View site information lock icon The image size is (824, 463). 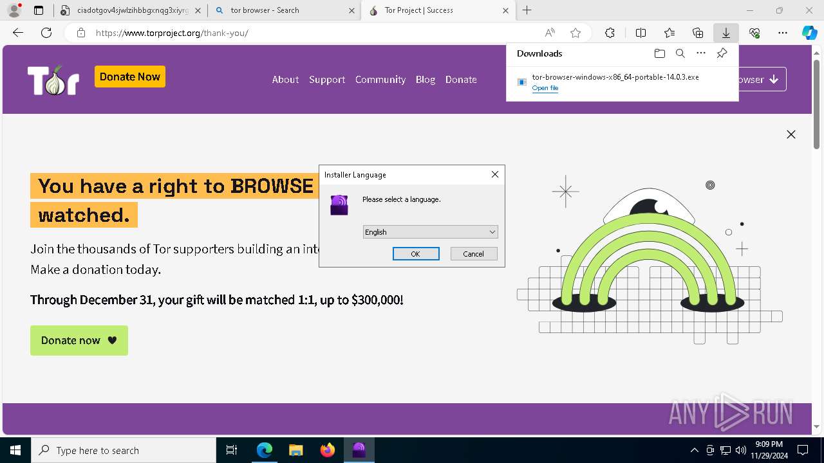[81, 33]
